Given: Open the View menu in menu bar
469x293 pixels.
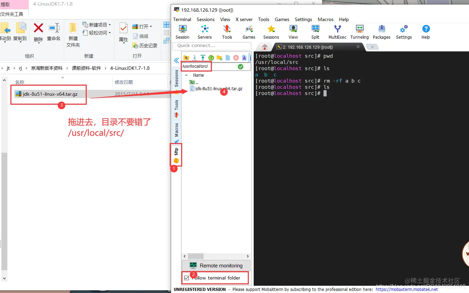Looking at the screenshot, I should [225, 19].
